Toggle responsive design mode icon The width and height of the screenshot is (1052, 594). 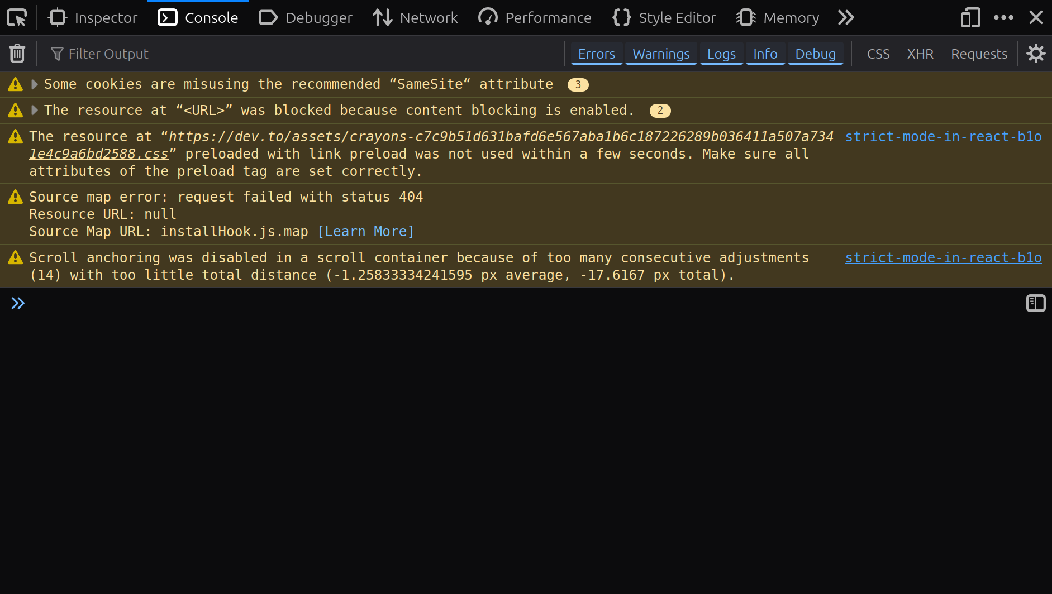pyautogui.click(x=970, y=18)
